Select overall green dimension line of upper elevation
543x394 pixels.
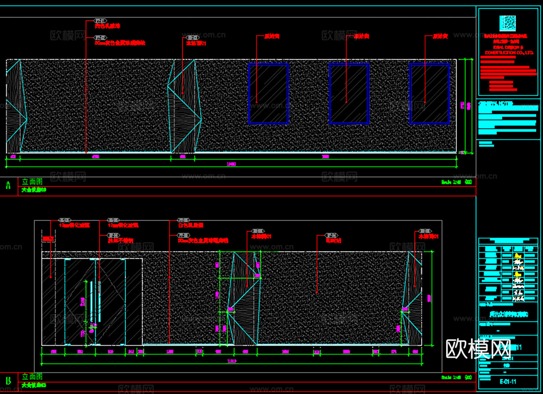(x=231, y=167)
